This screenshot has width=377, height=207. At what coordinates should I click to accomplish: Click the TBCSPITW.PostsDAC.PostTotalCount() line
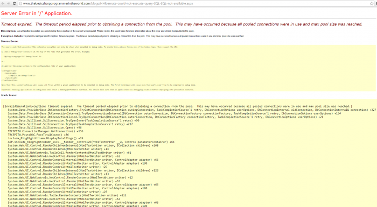click(x=38, y=135)
